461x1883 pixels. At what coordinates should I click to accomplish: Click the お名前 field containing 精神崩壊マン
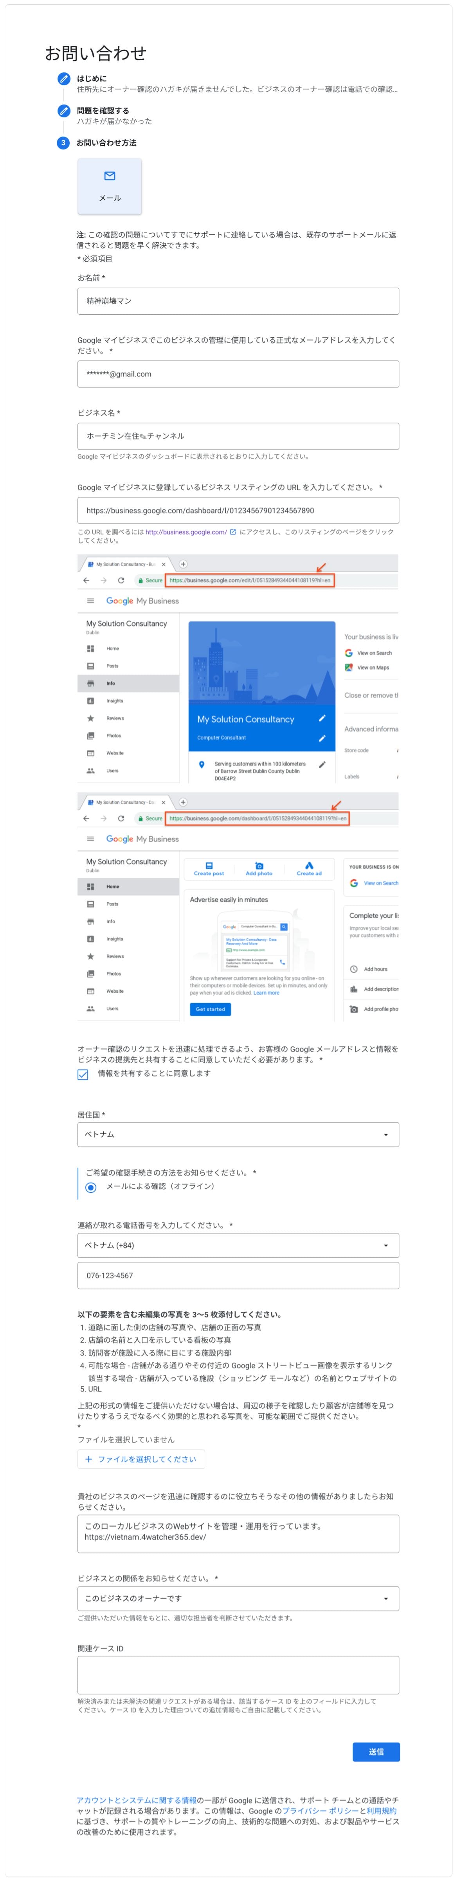(x=238, y=302)
